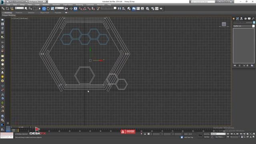Open the Material Editor
This screenshot has height=144, width=256.
tap(148, 9)
